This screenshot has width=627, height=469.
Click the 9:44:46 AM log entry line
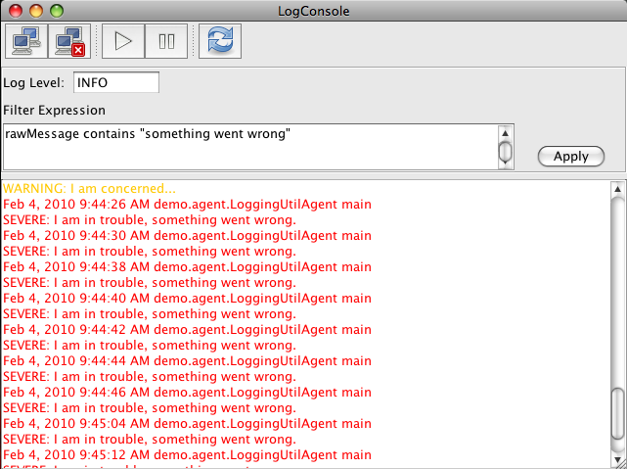pos(187,392)
